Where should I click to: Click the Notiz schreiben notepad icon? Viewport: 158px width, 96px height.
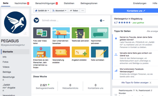click(x=100, y=52)
